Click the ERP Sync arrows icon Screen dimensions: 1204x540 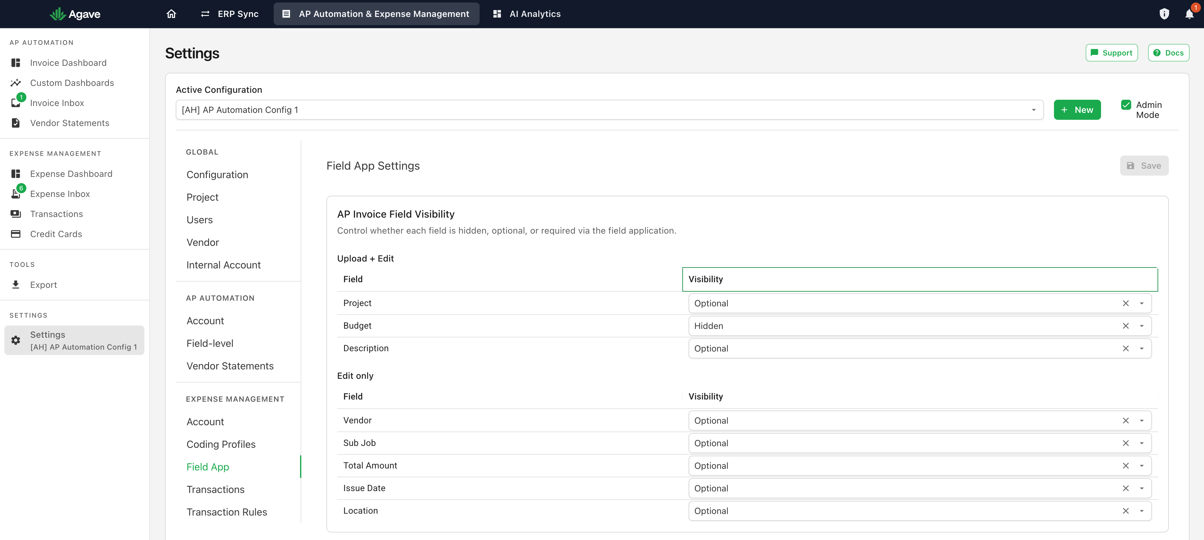pyautogui.click(x=205, y=14)
